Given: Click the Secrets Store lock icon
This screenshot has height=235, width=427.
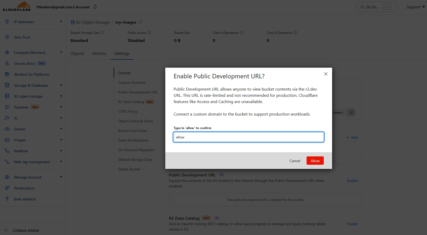Looking at the screenshot, I should [x=7, y=63].
